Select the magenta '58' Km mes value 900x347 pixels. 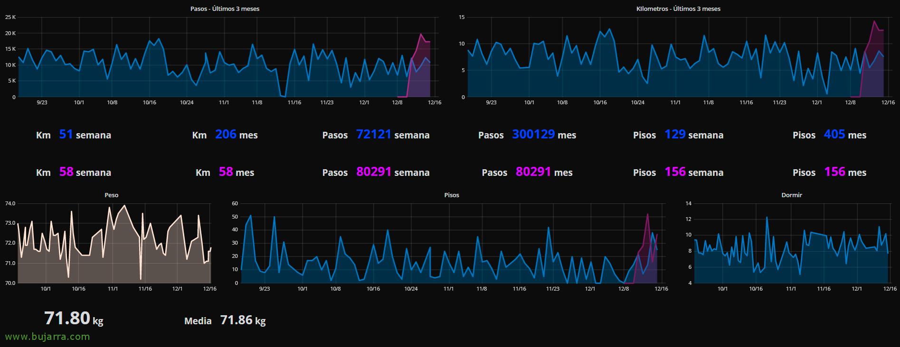click(226, 172)
